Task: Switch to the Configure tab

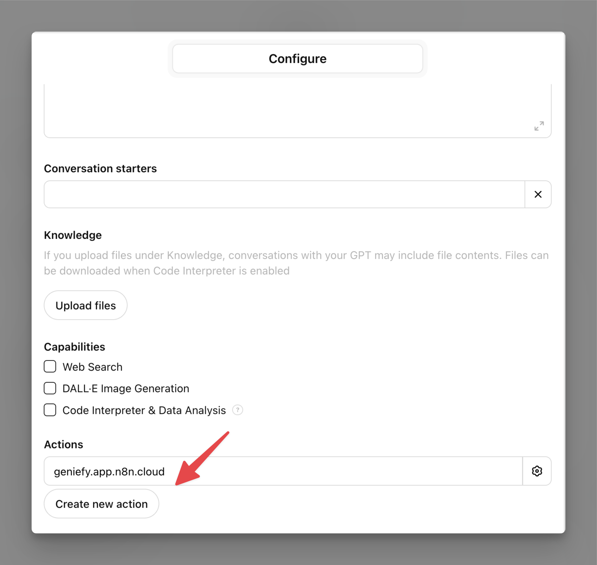Action: point(298,59)
